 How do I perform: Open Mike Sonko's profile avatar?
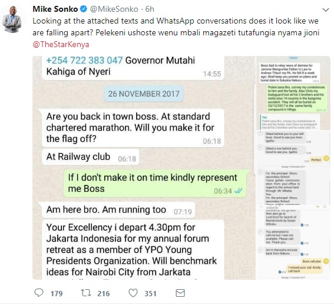[12, 19]
